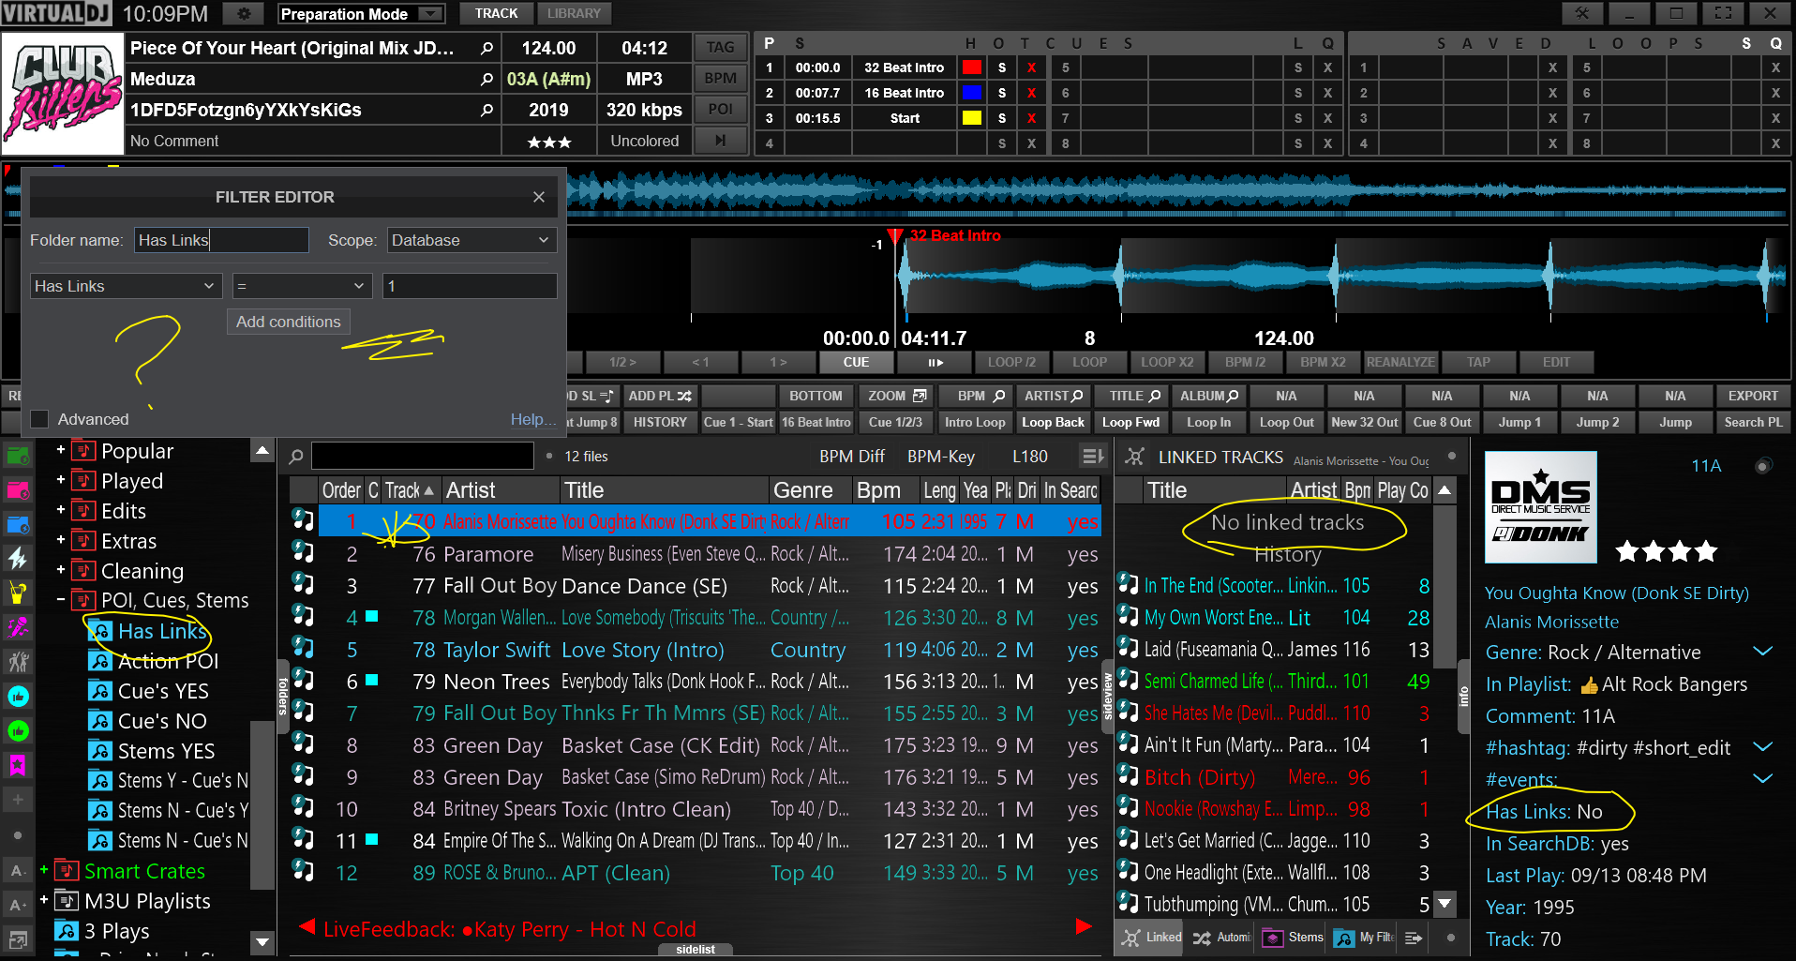Open the Help link in Filter Editor
Image resolution: width=1796 pixels, height=961 pixels.
[532, 419]
